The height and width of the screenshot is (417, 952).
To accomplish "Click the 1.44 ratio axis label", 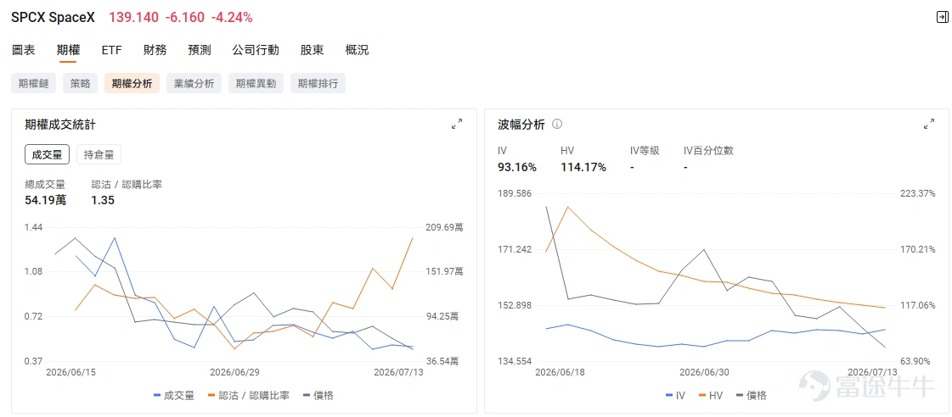I will point(33,228).
